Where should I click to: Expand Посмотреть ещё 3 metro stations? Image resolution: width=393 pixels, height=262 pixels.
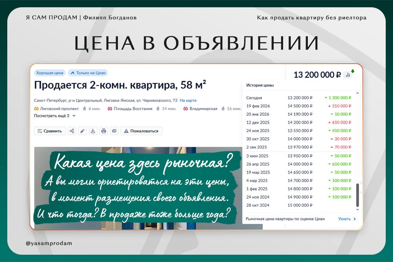point(55,116)
